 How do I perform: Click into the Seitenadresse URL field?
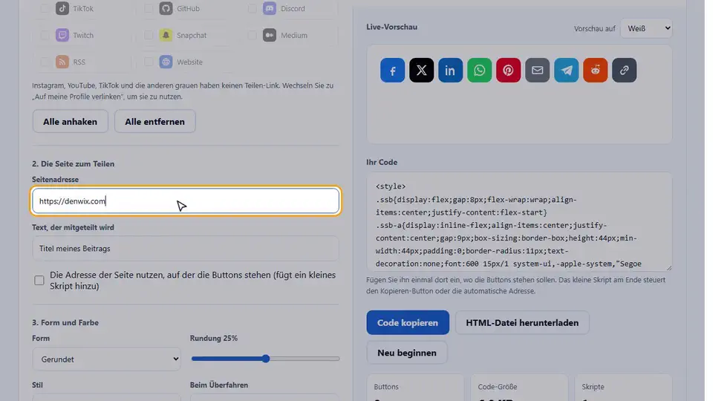(186, 201)
